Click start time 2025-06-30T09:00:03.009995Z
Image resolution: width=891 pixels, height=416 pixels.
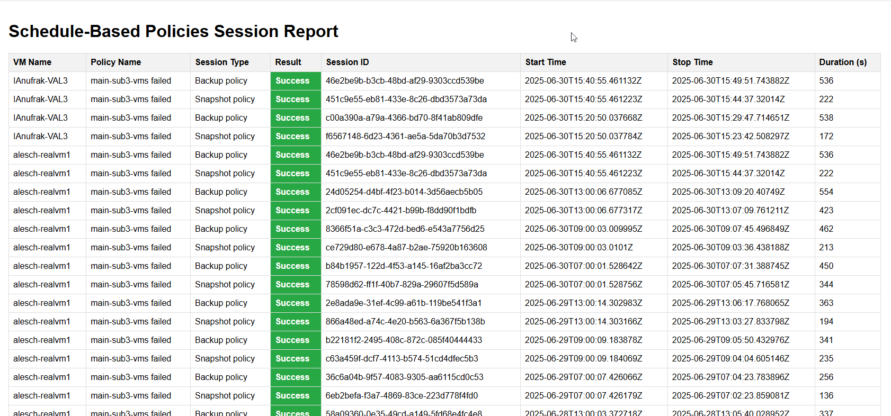tap(584, 229)
